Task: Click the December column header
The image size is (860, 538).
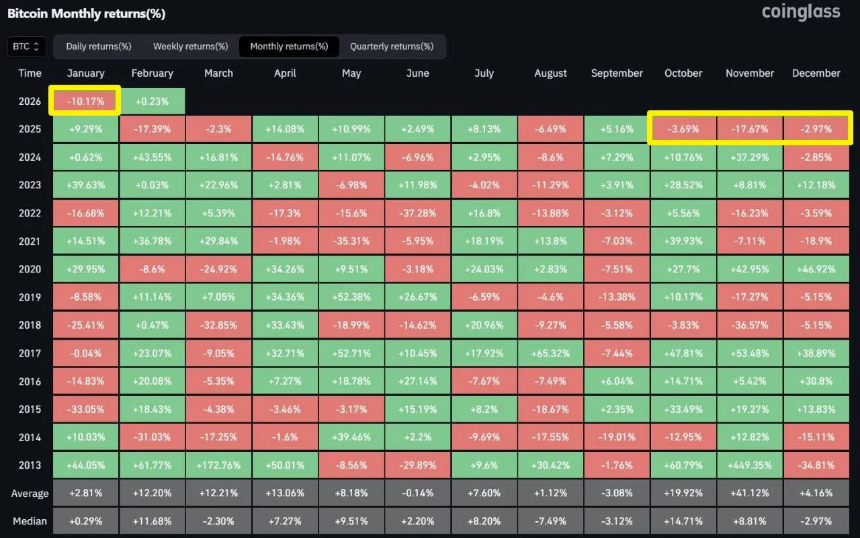Action: click(816, 73)
